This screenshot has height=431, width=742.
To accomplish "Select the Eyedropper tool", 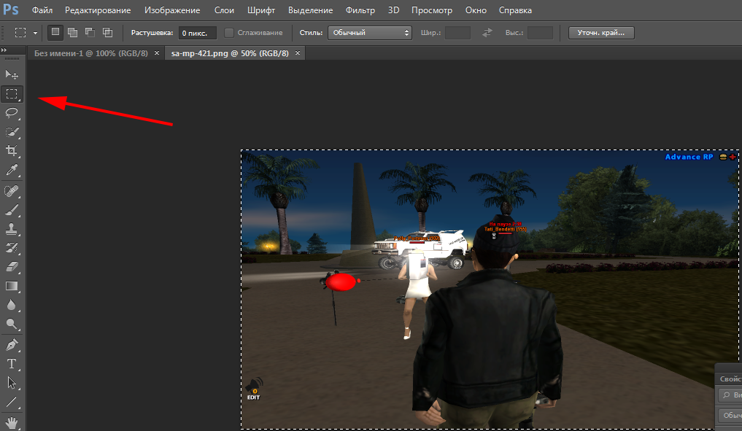I will 12,170.
